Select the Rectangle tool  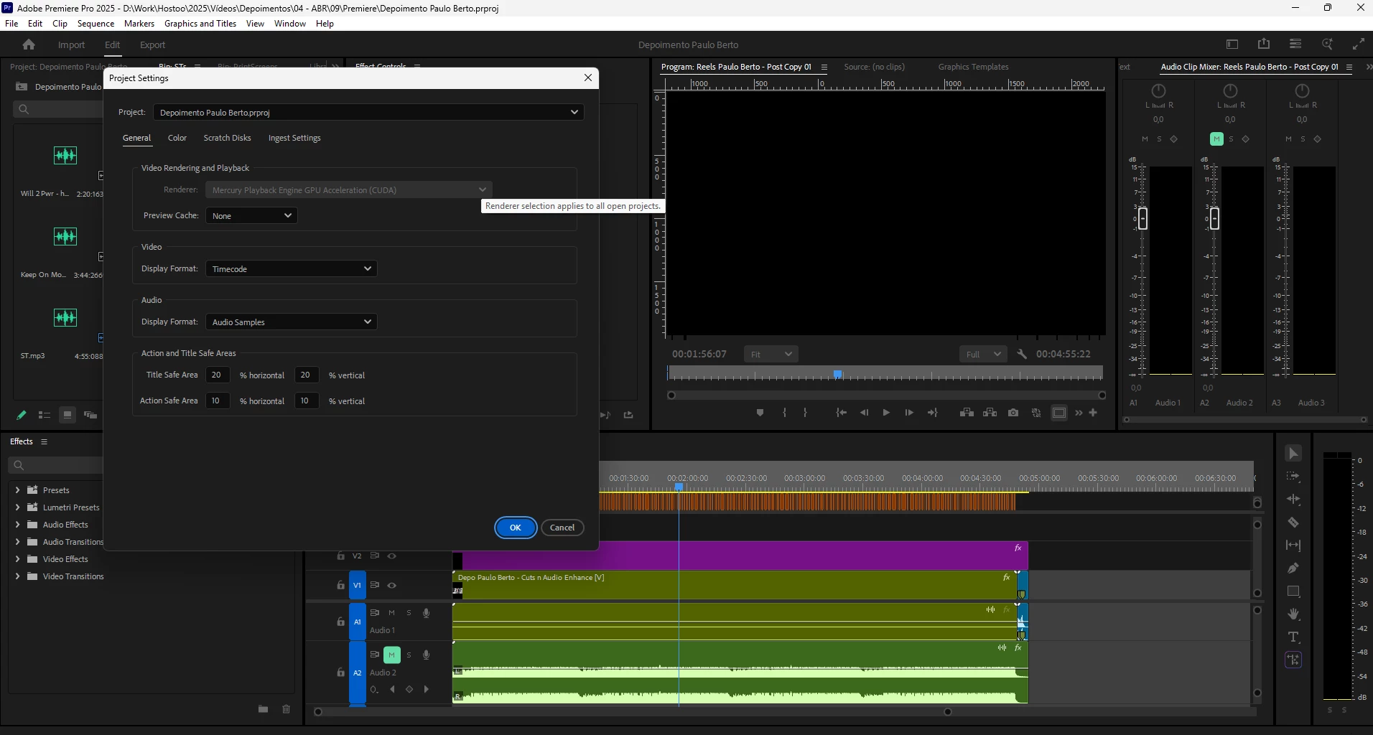tap(1293, 591)
